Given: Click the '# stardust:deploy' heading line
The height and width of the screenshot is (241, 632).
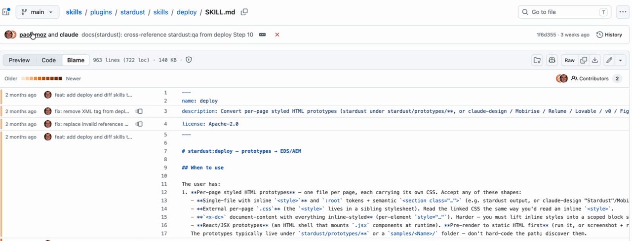Looking at the screenshot, I should coord(241,151).
